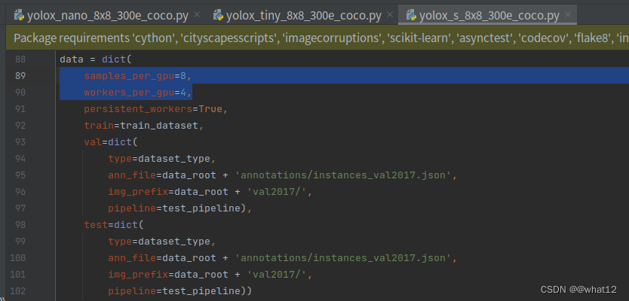Click persistent_workers=True code text
629x301 pixels.
tap(156, 109)
